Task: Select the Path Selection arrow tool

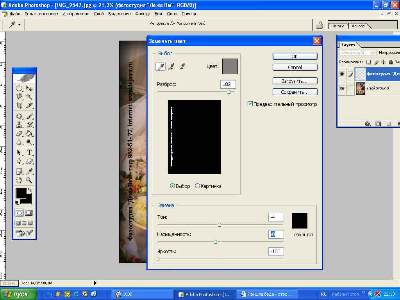Action: (19, 153)
